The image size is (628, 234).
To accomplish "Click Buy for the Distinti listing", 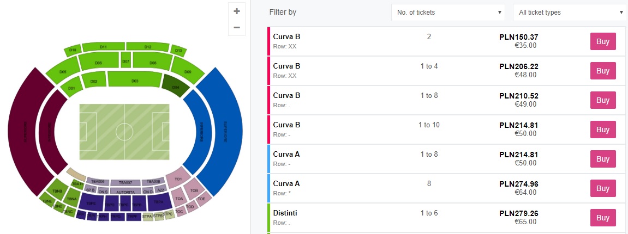I will 602,218.
